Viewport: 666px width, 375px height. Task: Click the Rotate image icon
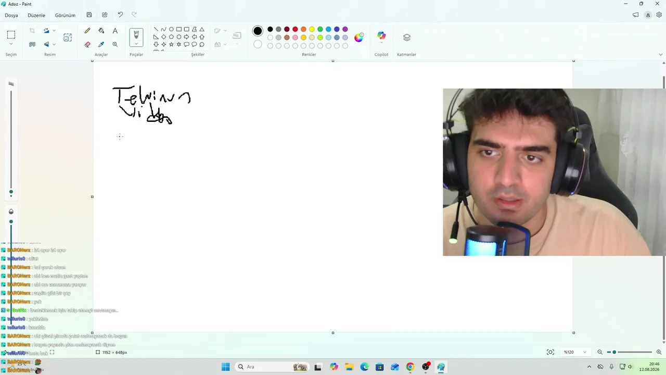(x=46, y=31)
